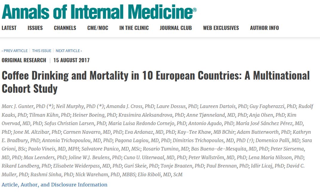This screenshot has height=193, width=320.
Task: Navigate to JOURNAL CLUB
Action: point(176,28)
